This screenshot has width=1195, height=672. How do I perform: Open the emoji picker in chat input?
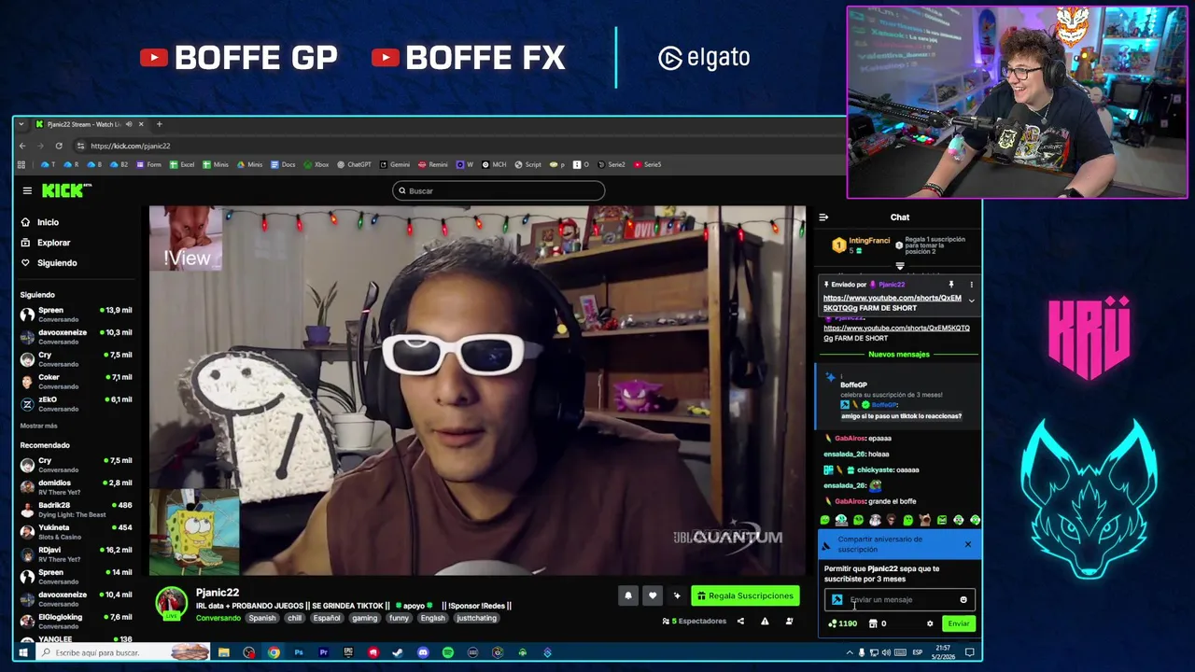[963, 600]
